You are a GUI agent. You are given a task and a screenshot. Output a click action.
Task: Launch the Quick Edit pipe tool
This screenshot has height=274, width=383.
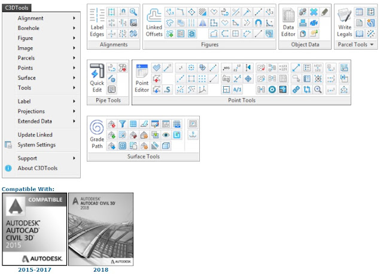97,78
